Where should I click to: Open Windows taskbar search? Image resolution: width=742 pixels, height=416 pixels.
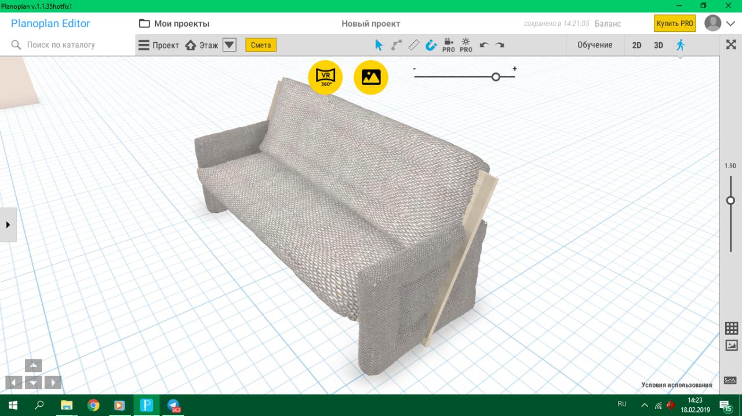click(39, 405)
